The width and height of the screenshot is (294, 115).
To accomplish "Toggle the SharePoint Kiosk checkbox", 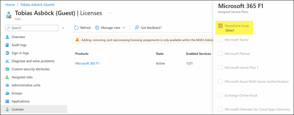I will click(x=220, y=26).
